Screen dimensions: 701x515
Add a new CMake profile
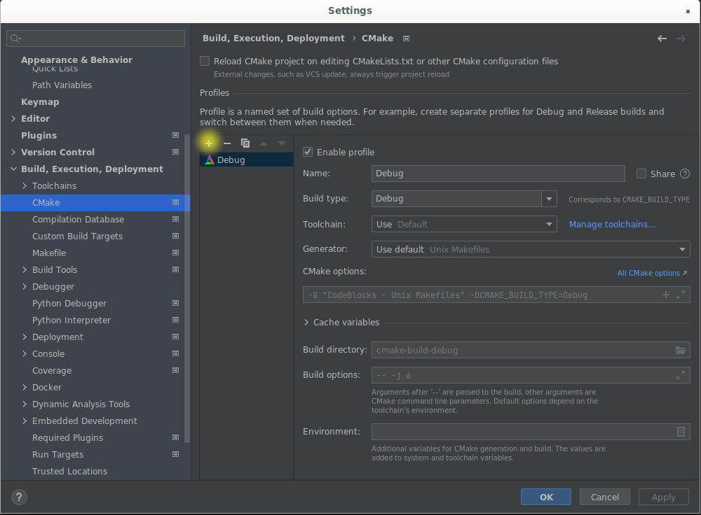[x=209, y=143]
